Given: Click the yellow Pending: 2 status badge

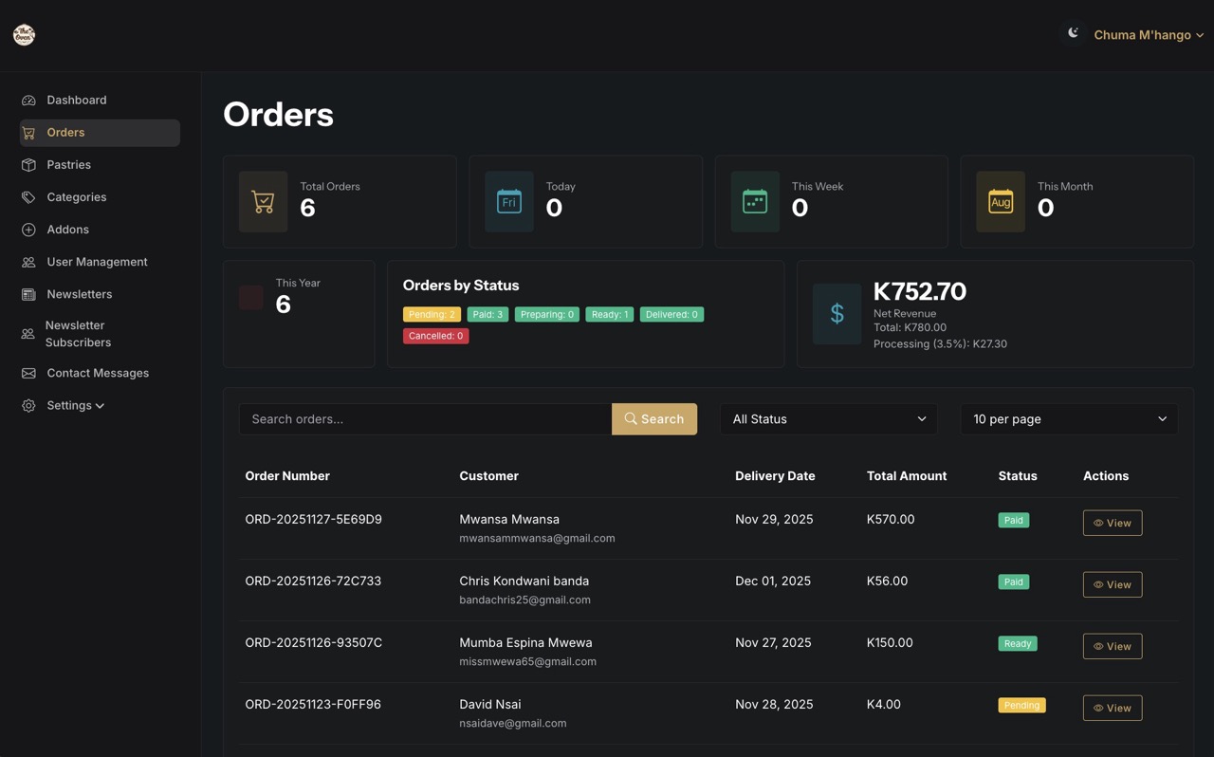Looking at the screenshot, I should 432,314.
